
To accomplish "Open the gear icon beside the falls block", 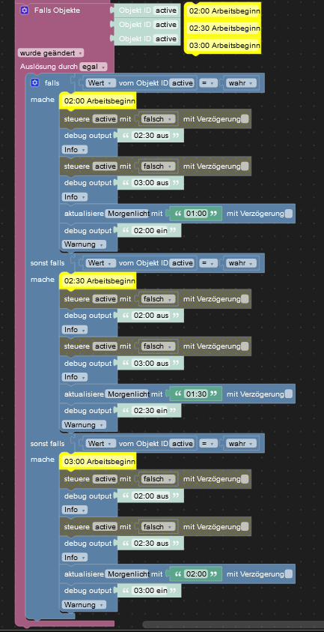I will [x=34, y=83].
